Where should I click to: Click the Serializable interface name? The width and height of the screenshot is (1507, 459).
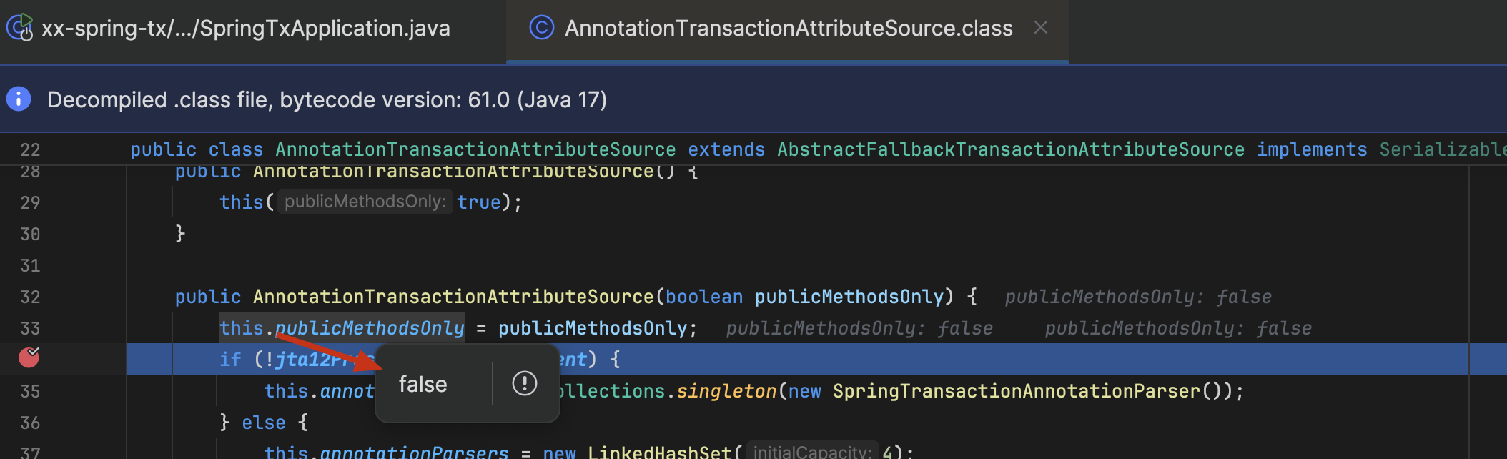coord(1441,149)
